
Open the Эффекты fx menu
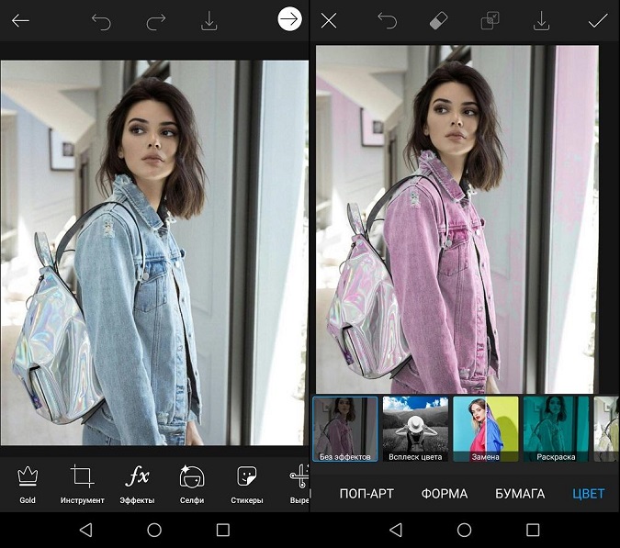coord(137,484)
